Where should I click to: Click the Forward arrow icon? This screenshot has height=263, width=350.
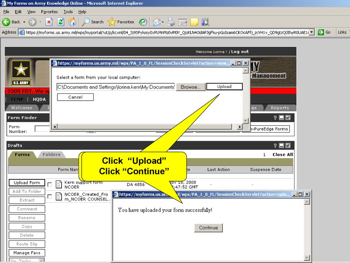pos(32,22)
